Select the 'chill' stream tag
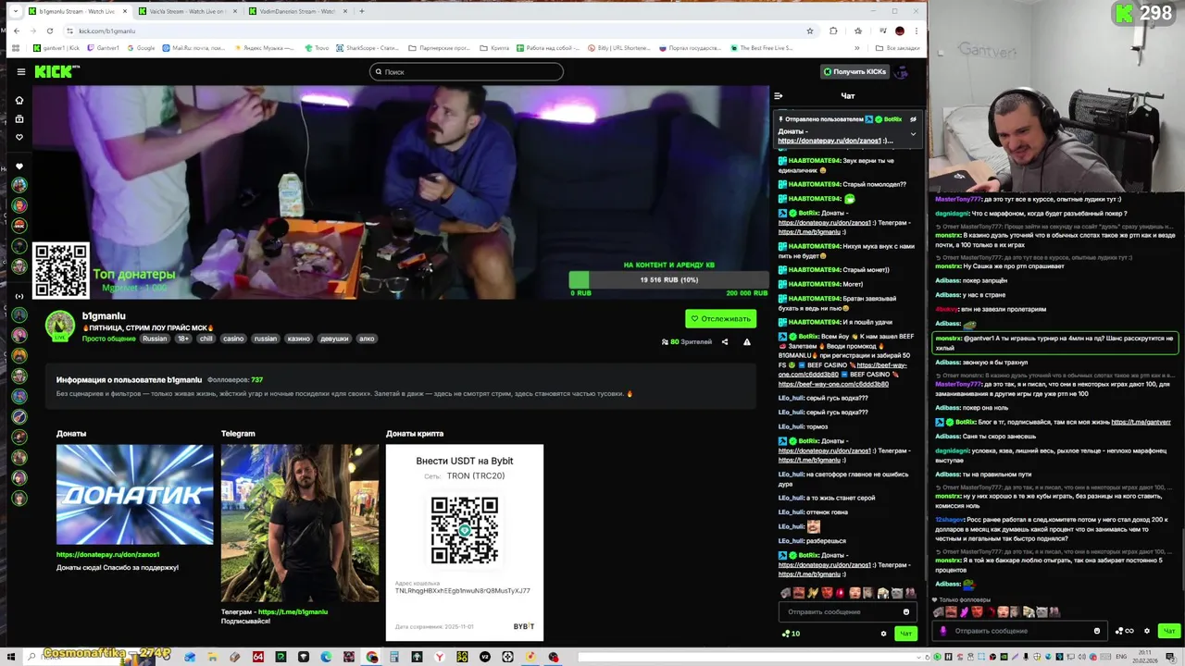This screenshot has height=666, width=1185. [x=206, y=339]
